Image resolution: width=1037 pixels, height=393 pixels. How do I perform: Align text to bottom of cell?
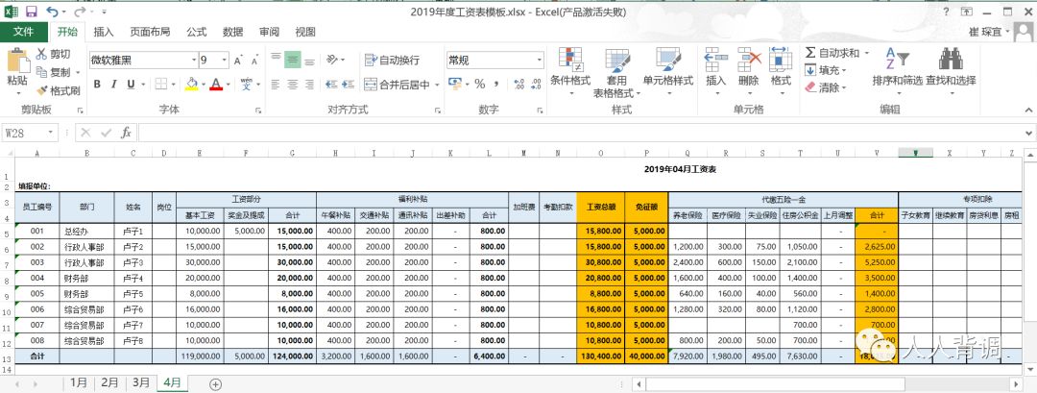pyautogui.click(x=309, y=61)
